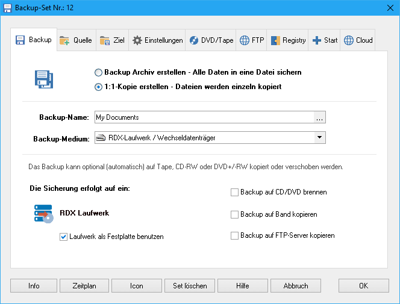Select the Backup tab
The height and width of the screenshot is (304, 400).
pos(34,40)
